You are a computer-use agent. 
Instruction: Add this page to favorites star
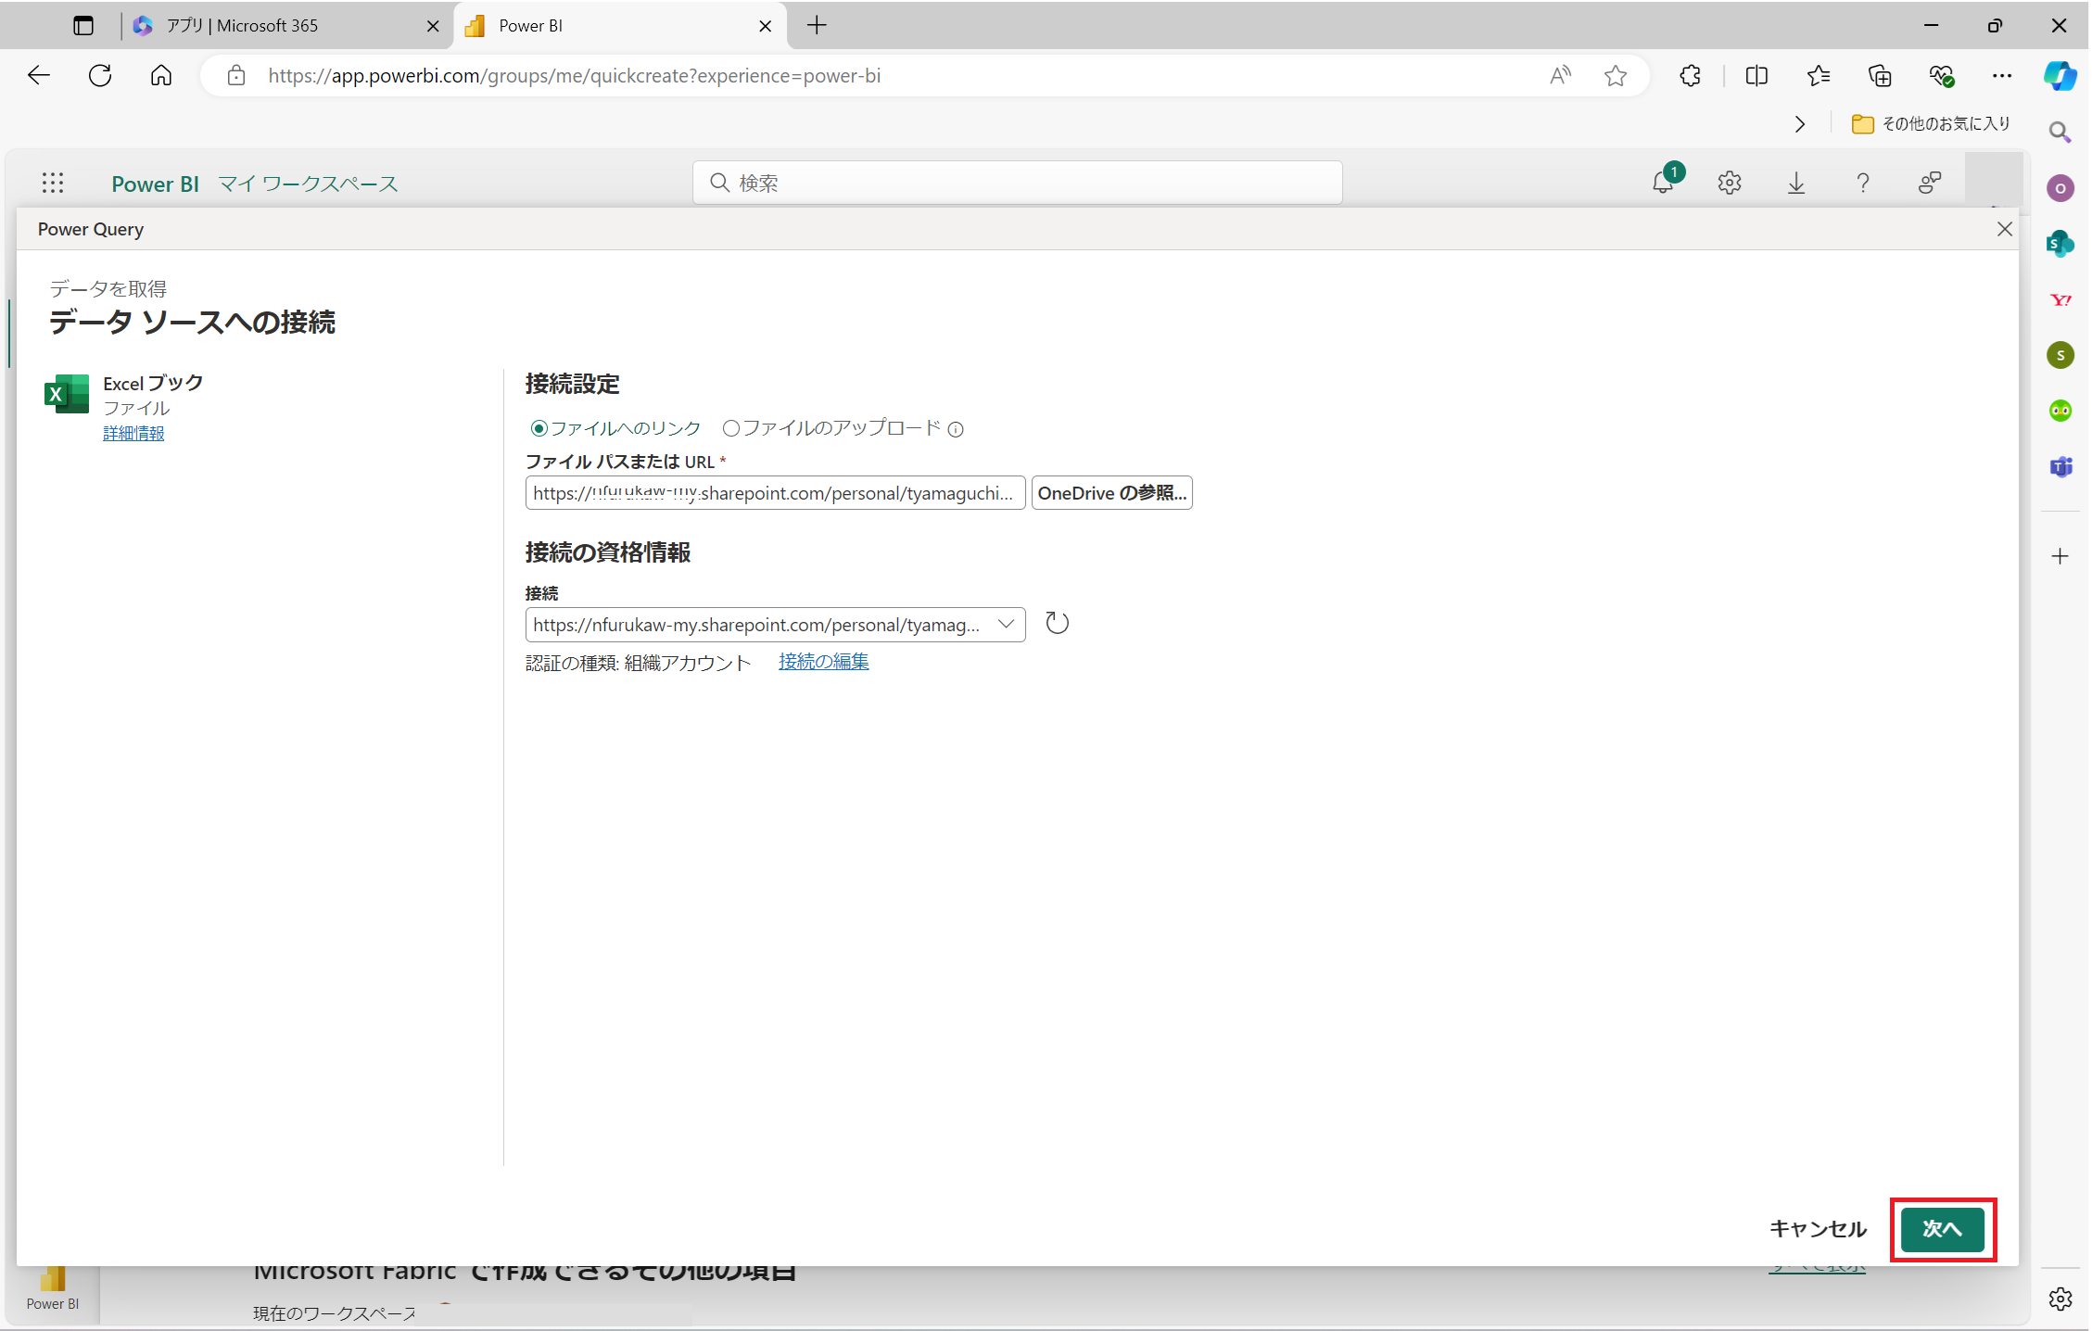point(1616,75)
